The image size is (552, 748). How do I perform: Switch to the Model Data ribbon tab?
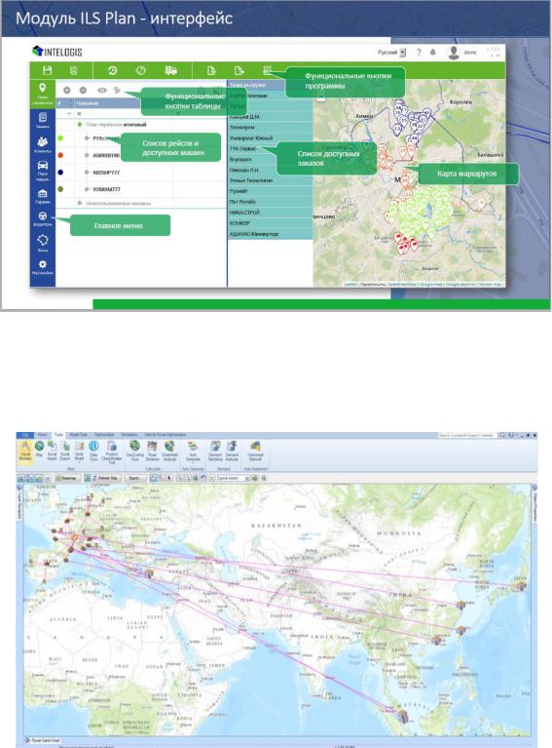click(78, 435)
